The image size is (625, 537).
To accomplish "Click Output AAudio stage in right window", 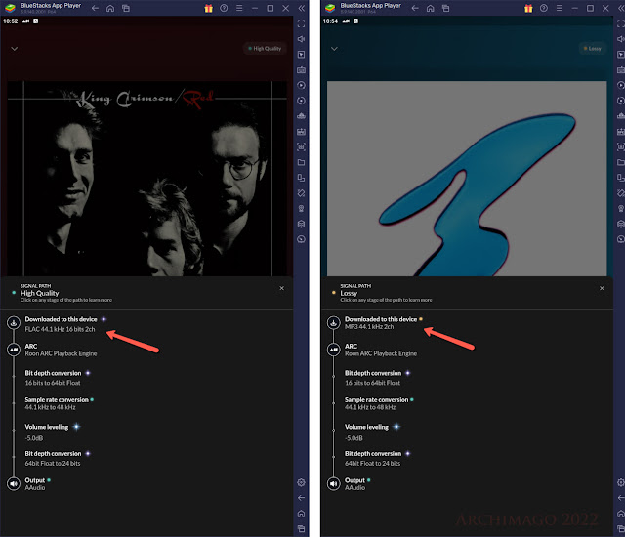I will point(357,483).
